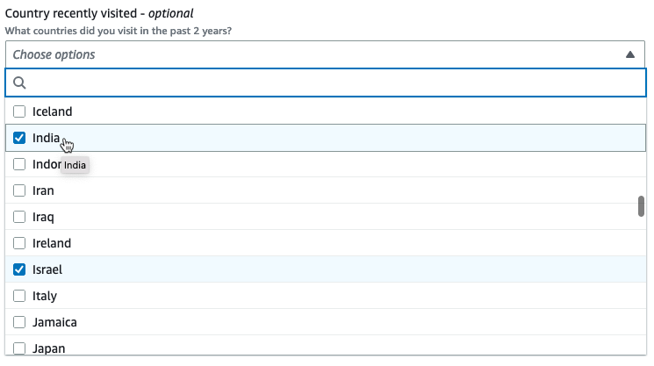This screenshot has width=654, height=366.
Task: Collapse the Choose options dropdown arrow
Action: [629, 54]
